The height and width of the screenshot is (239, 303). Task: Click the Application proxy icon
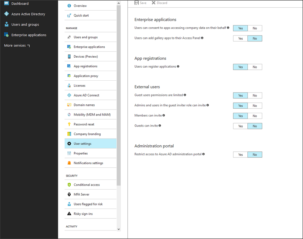click(69, 76)
